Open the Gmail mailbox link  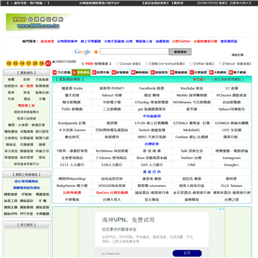pyautogui.click(x=130, y=64)
